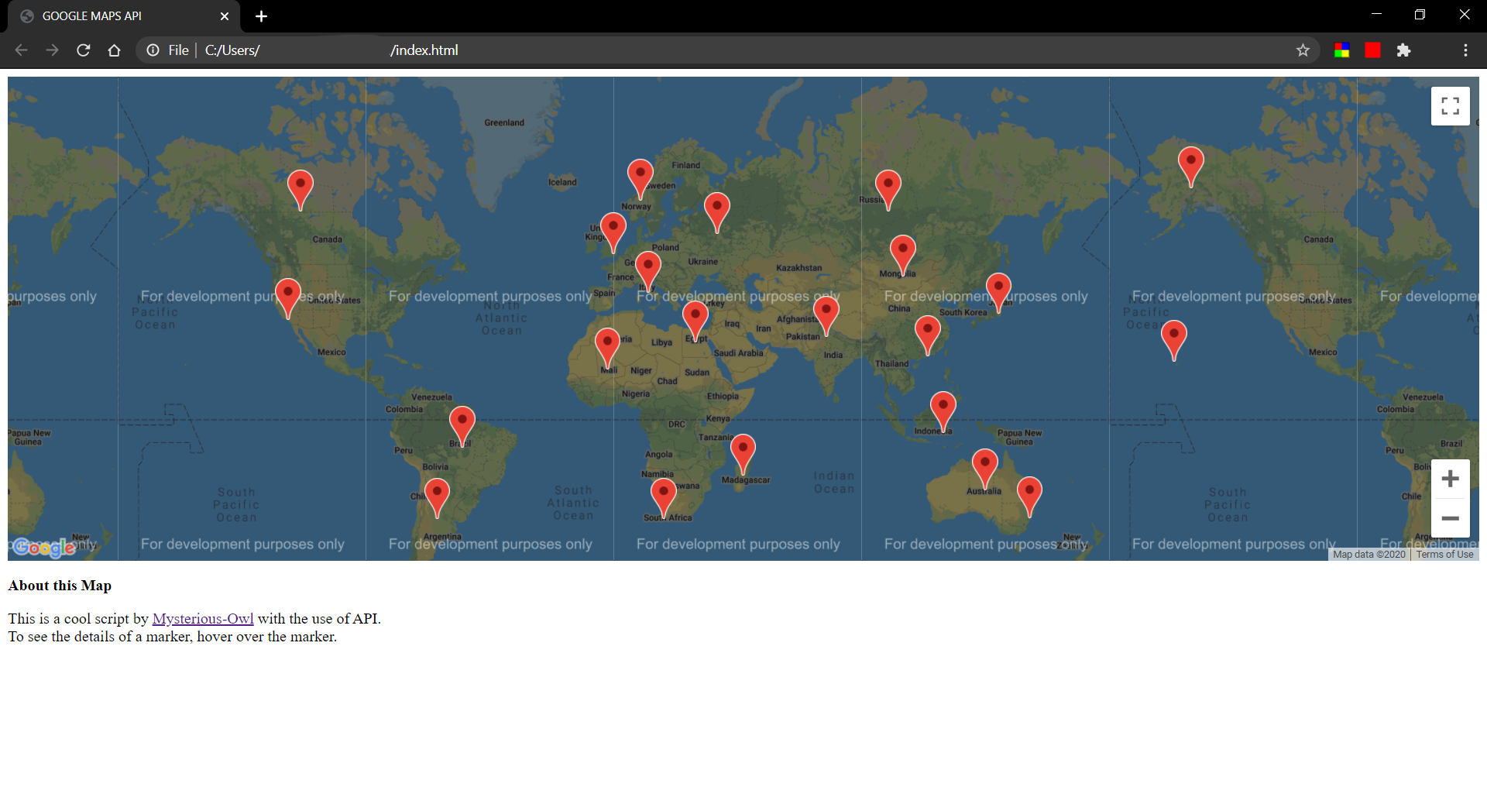The image size is (1487, 787).
Task: Reload the current page
Action: (x=84, y=50)
